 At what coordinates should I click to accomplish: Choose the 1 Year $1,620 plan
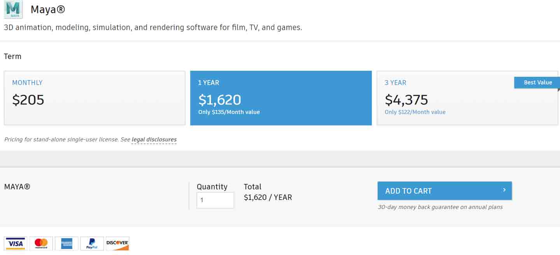(x=281, y=98)
